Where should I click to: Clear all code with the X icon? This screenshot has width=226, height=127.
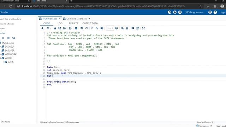pyautogui.click(x=123, y=28)
